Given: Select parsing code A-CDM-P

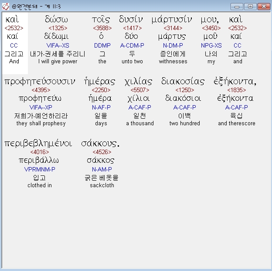Looking at the screenshot, I should [x=132, y=45].
